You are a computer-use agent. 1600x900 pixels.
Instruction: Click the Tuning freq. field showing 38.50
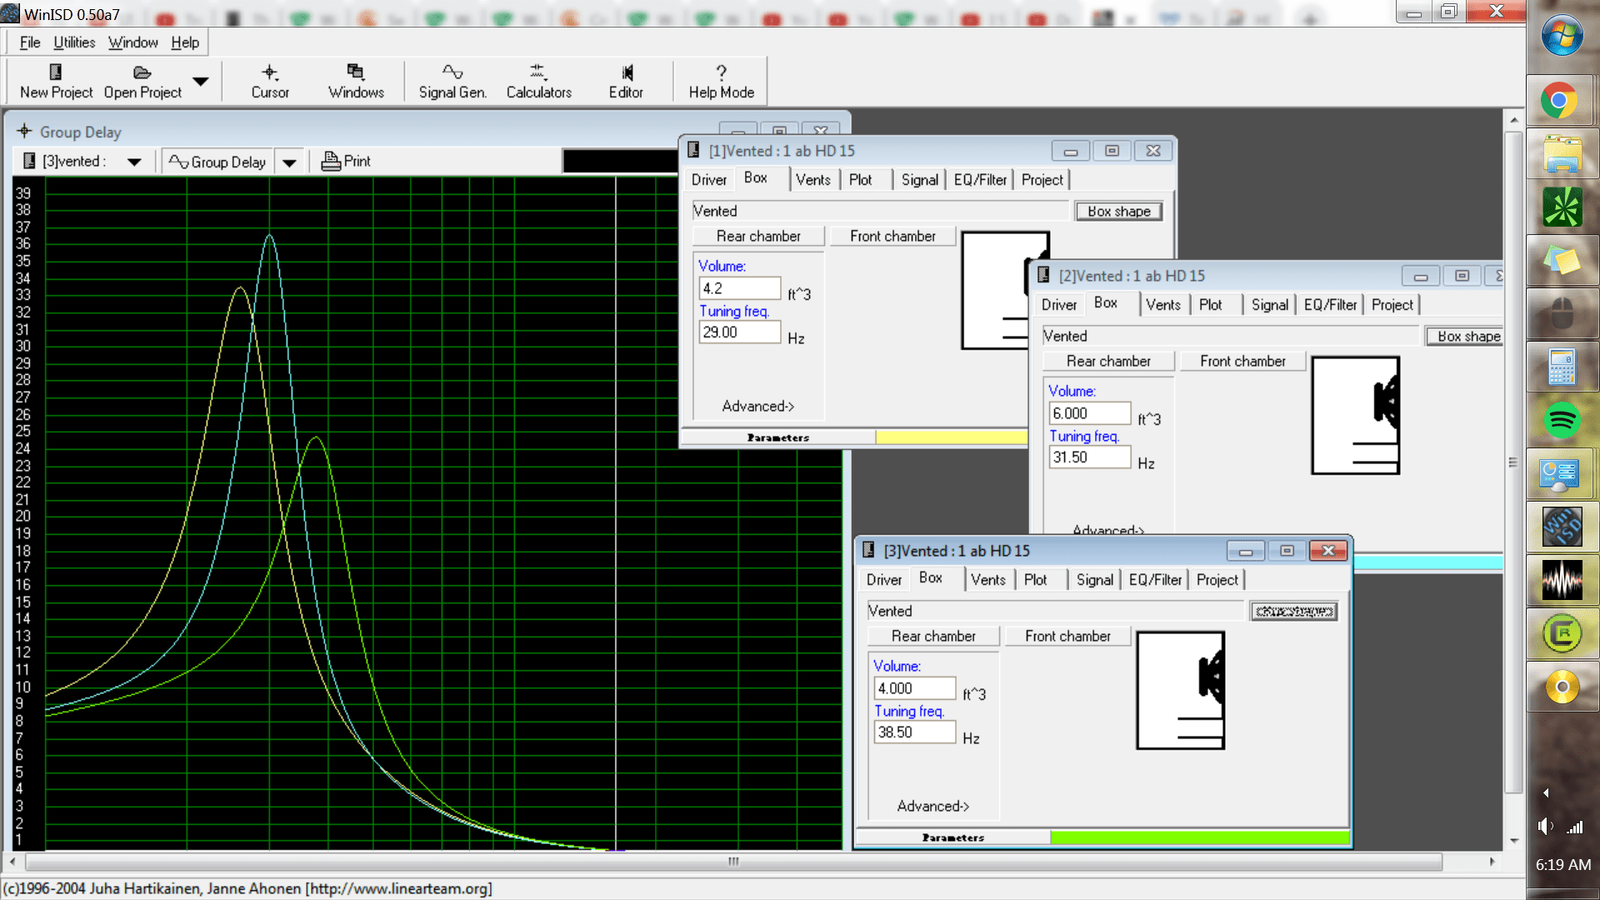point(914,732)
